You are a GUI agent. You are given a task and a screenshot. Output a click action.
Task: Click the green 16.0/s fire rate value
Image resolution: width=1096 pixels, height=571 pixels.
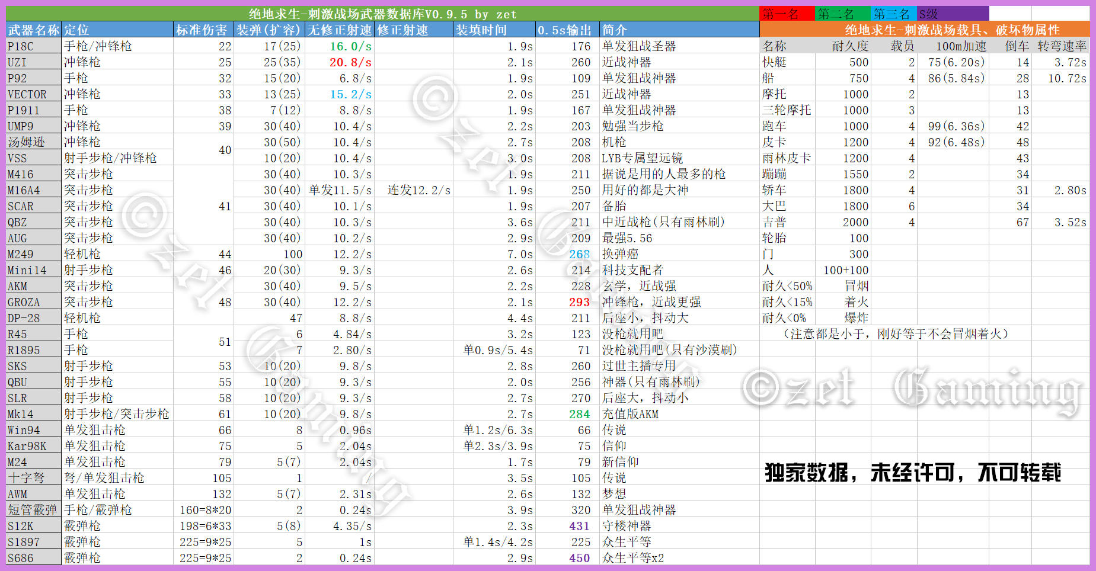pos(351,46)
